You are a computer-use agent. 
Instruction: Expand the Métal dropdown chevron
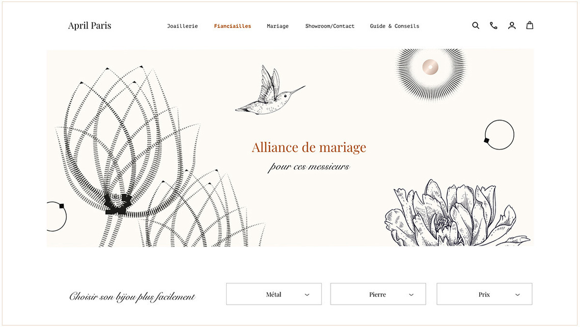point(307,294)
